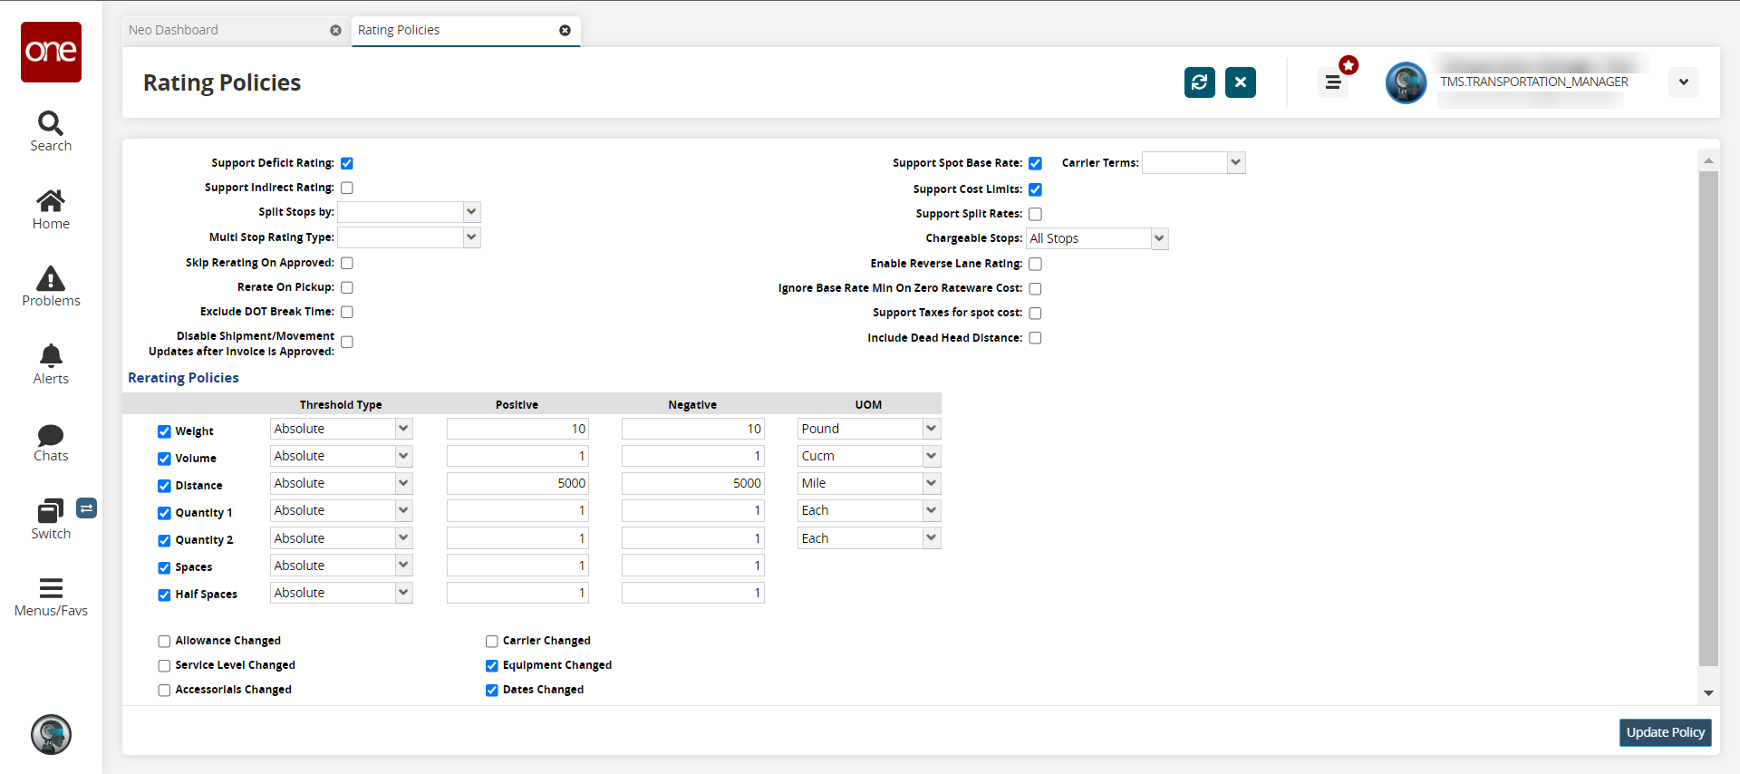This screenshot has height=774, width=1740.
Task: Click the profile picture in the header
Action: point(1406,83)
